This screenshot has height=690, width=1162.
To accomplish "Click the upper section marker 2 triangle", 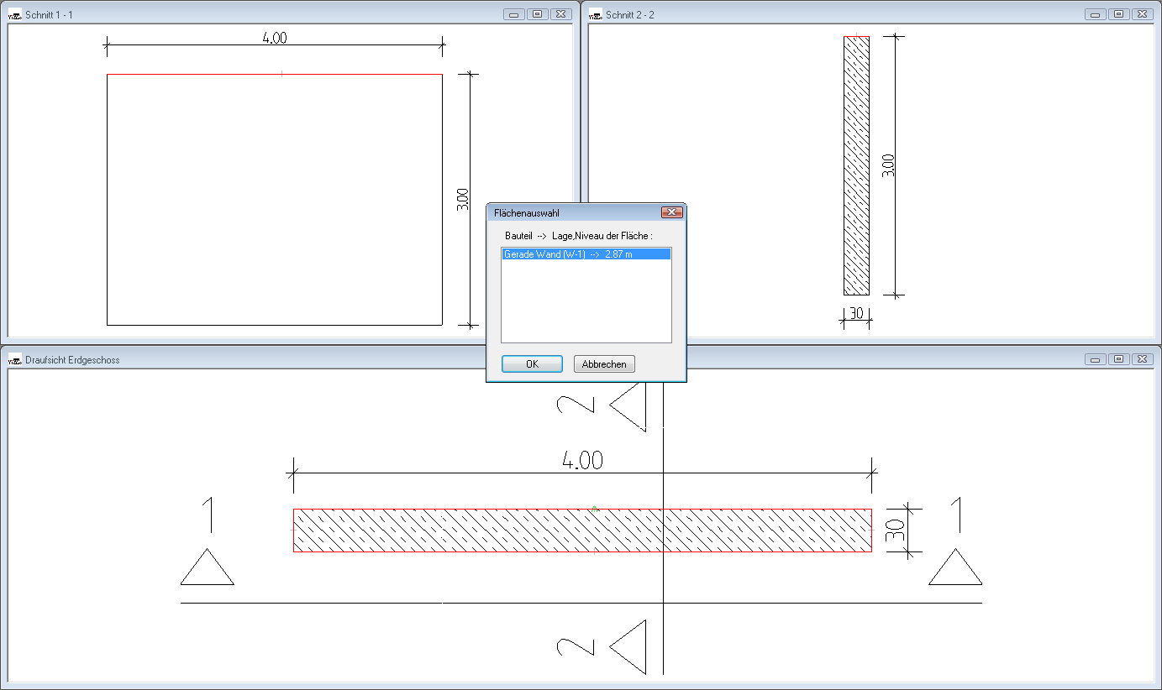I will [x=627, y=405].
